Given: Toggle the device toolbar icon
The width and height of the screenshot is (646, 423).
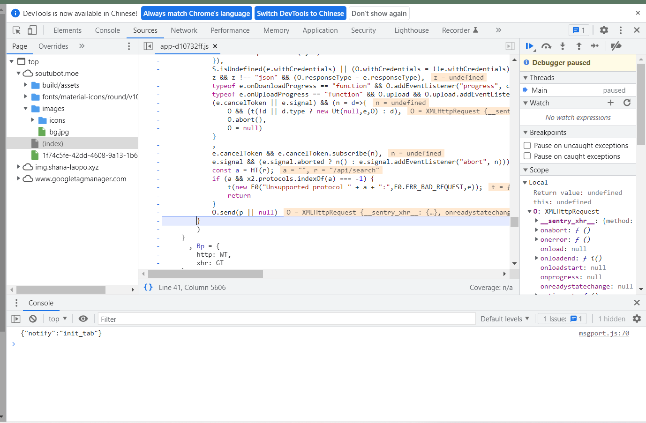Looking at the screenshot, I should 32,30.
